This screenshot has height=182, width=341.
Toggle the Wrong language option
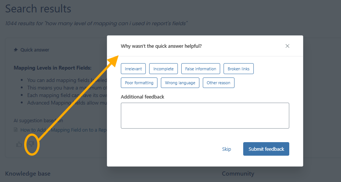[x=180, y=83]
